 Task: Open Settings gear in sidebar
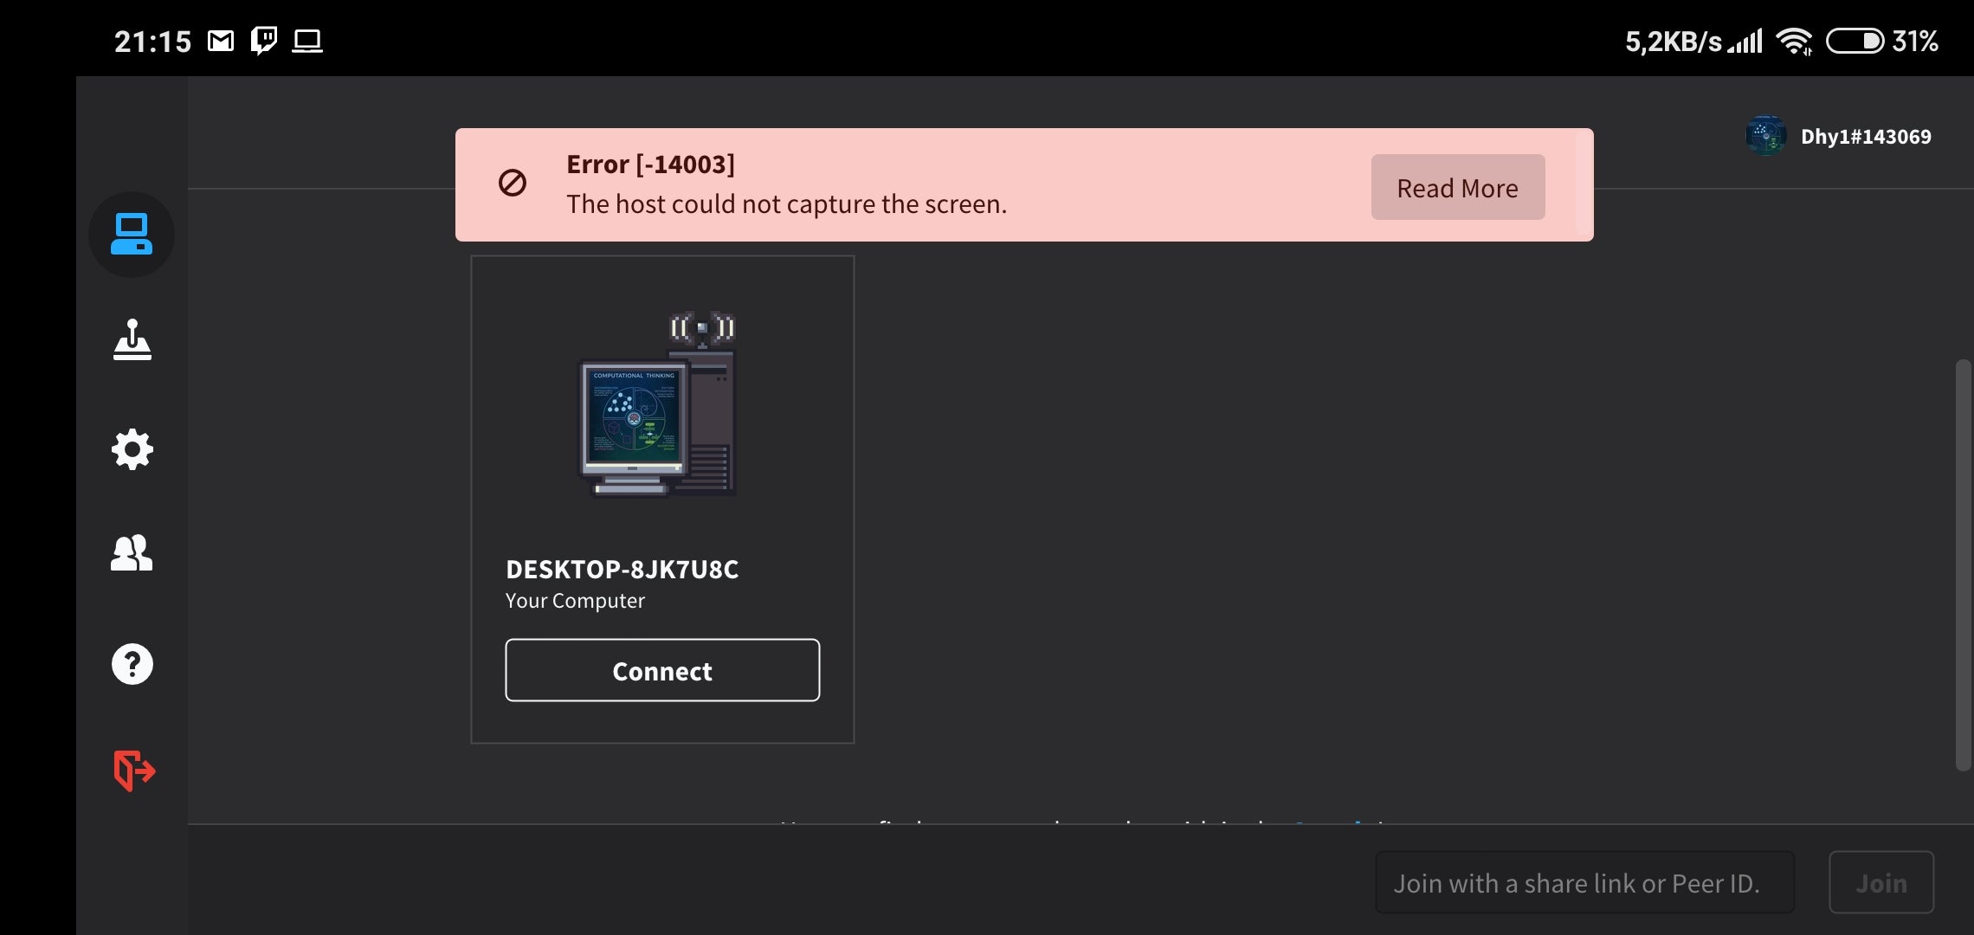pos(132,449)
